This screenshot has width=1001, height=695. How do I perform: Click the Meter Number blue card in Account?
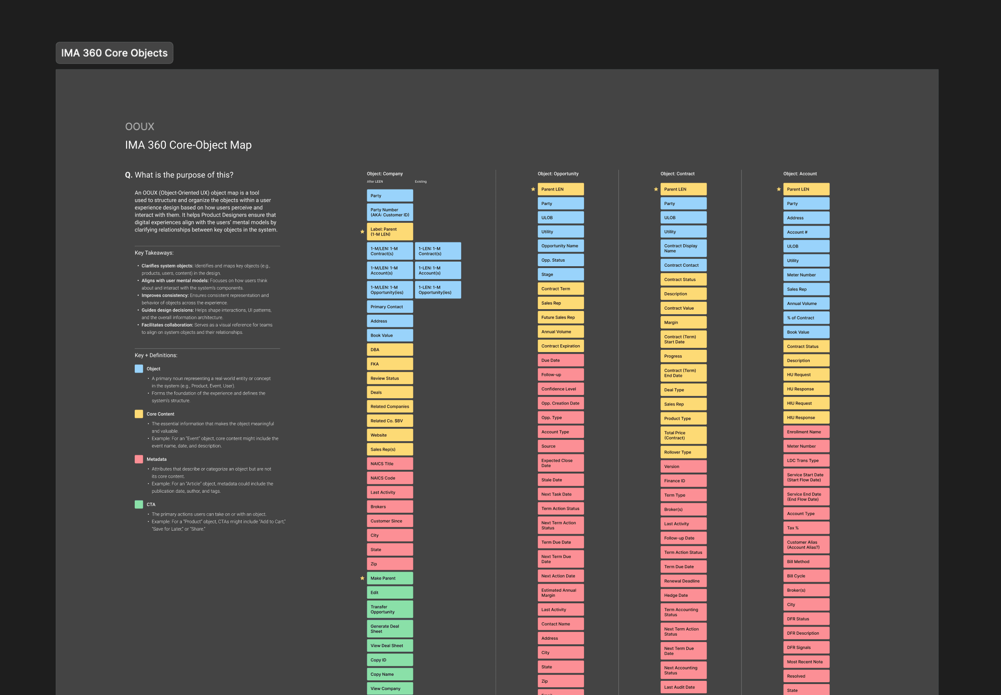pos(806,275)
